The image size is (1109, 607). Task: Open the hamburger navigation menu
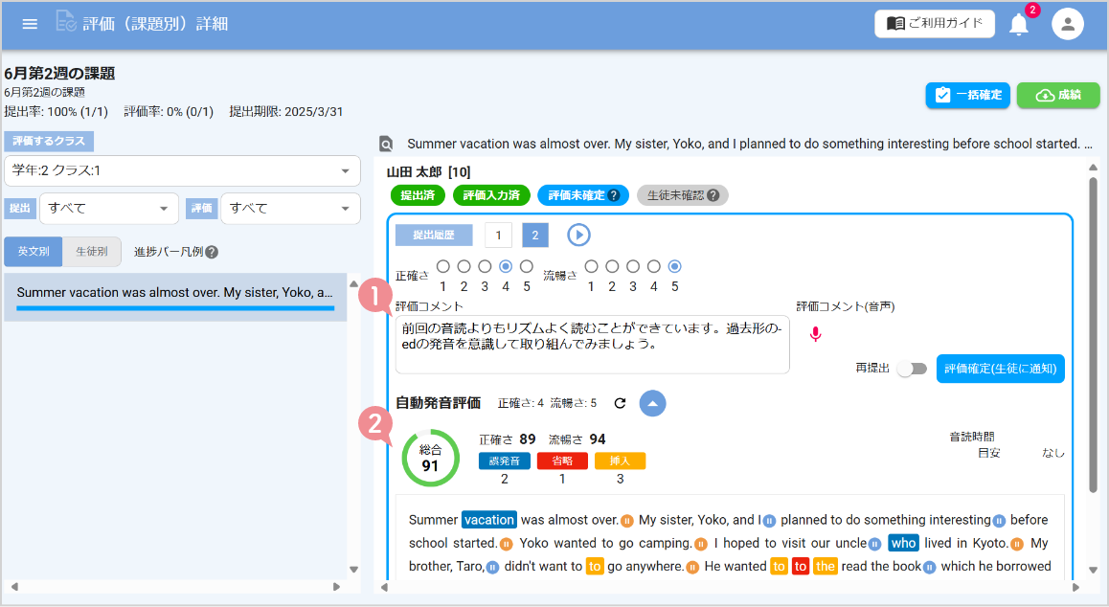[x=30, y=24]
